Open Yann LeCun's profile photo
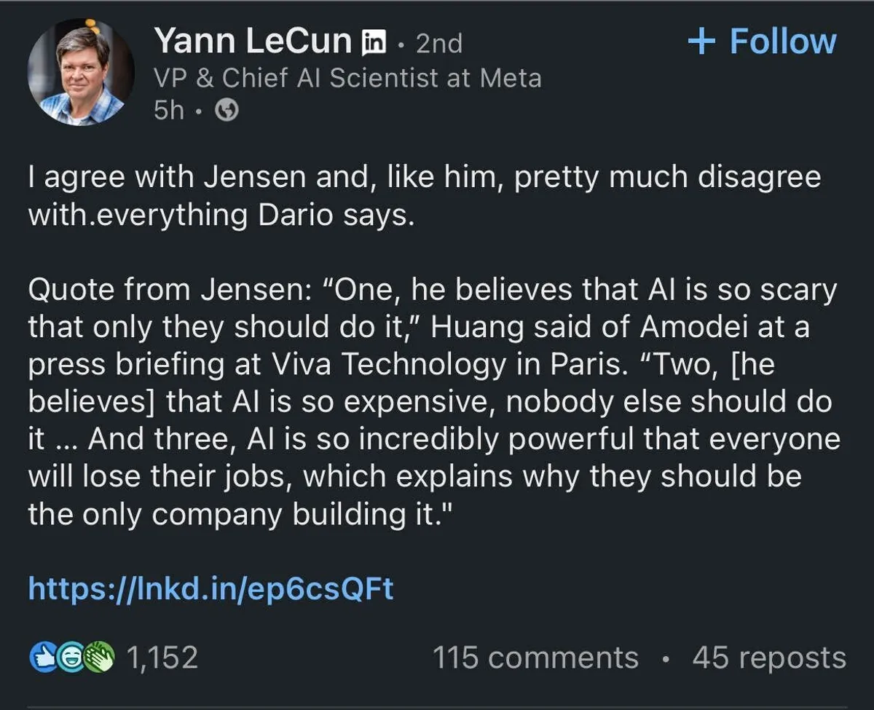874x710 pixels. point(81,73)
